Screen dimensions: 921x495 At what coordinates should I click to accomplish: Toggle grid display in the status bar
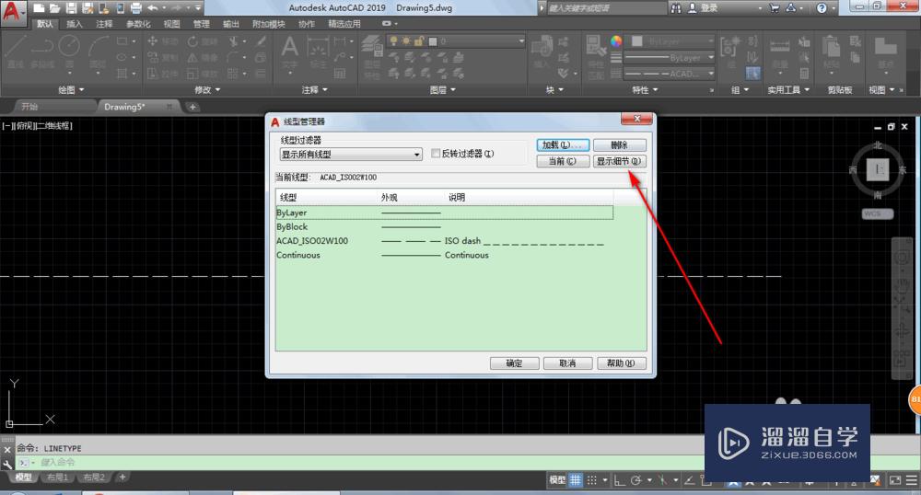point(575,480)
